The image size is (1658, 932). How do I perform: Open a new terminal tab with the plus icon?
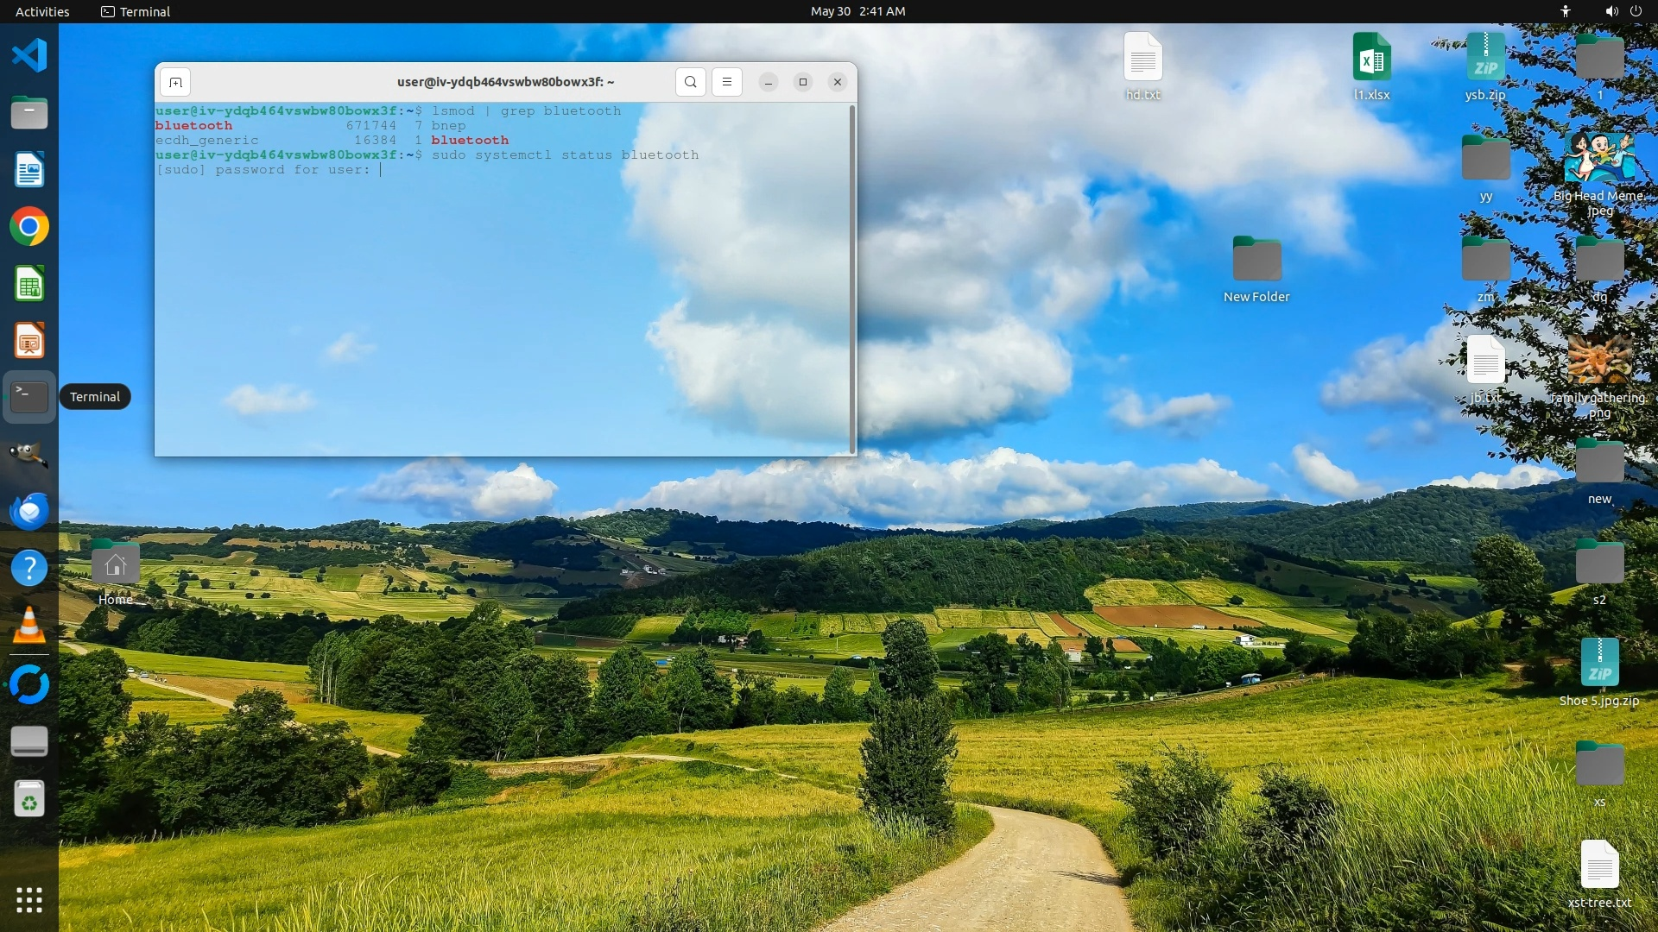(x=175, y=82)
